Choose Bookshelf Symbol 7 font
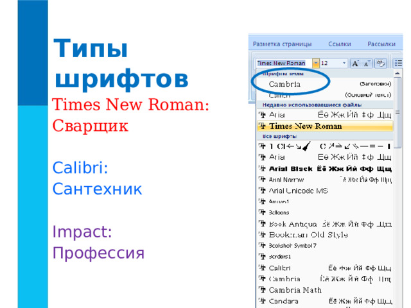The width and height of the screenshot is (411, 308). [325, 246]
